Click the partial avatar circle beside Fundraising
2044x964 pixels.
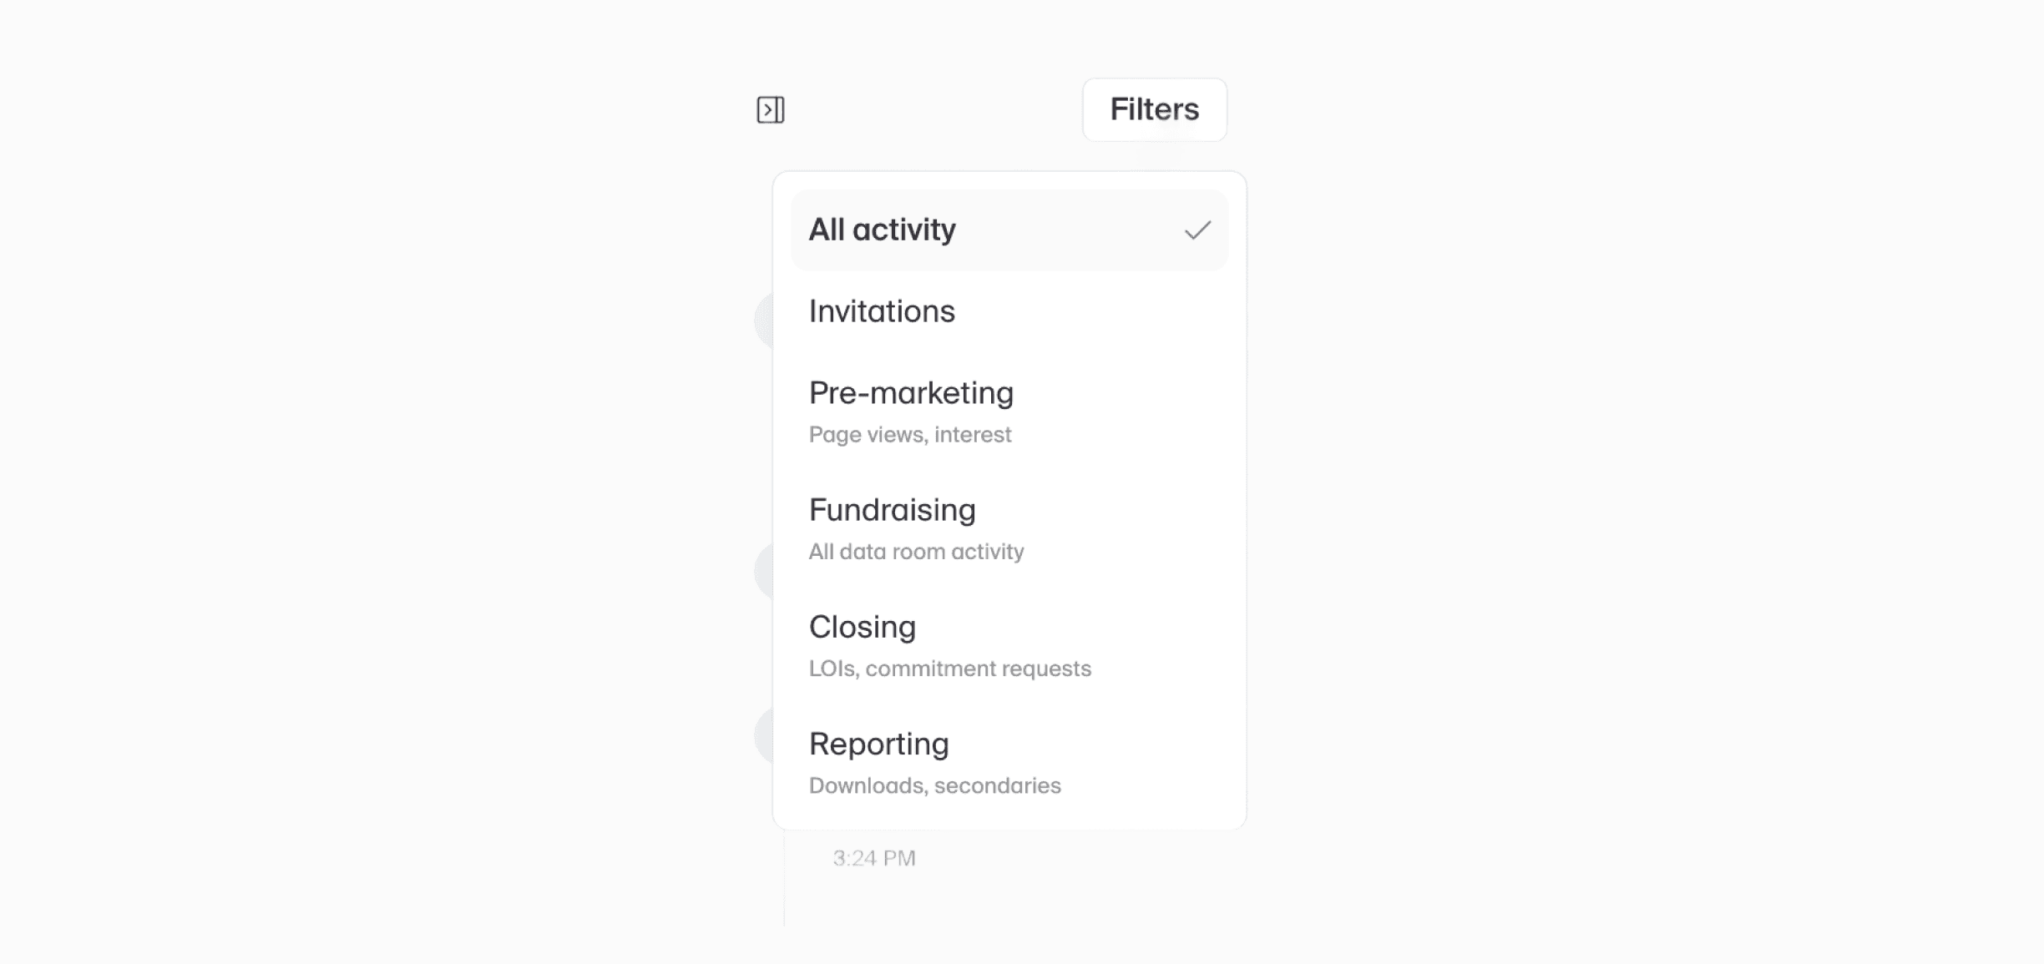763,571
